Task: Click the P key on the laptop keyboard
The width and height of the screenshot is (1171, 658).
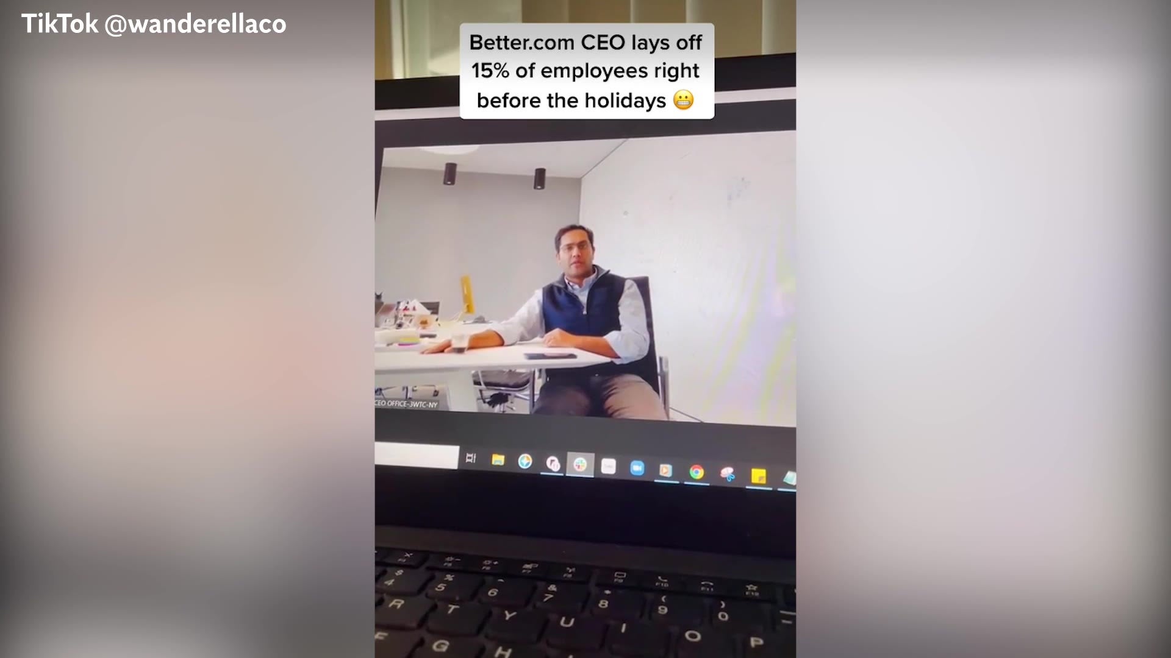Action: tap(756, 642)
